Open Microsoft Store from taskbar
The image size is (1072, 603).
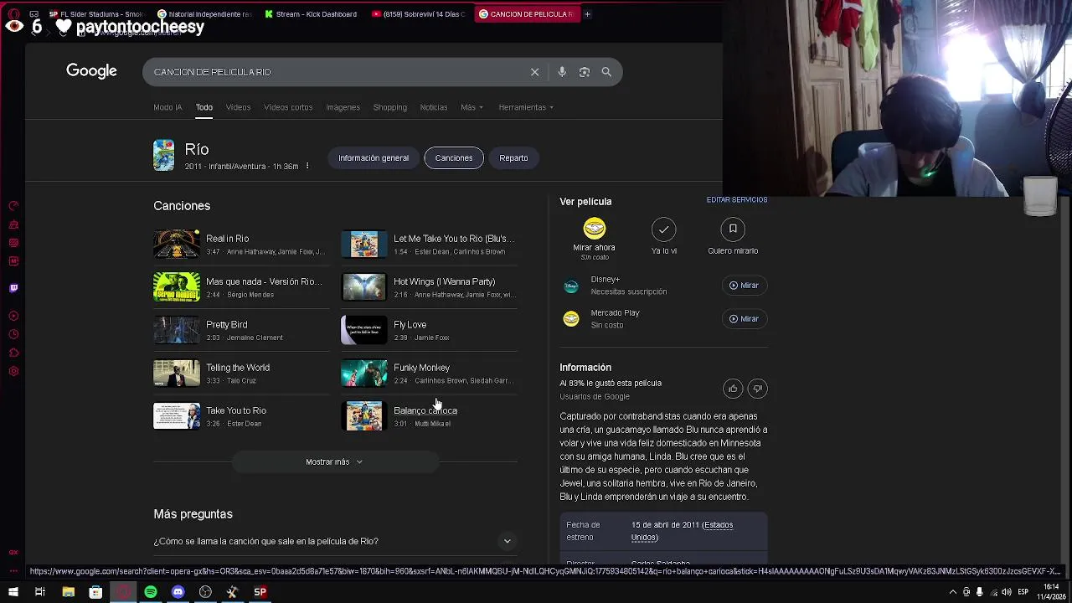pyautogui.click(x=95, y=592)
